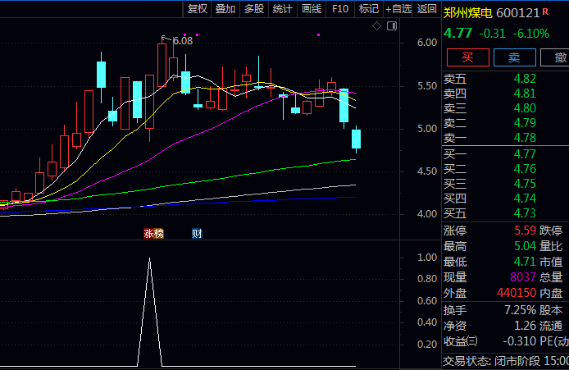Image resolution: width=569 pixels, height=370 pixels.
Task: Click the 涨榜 marker icon below the chart
Action: [153, 234]
